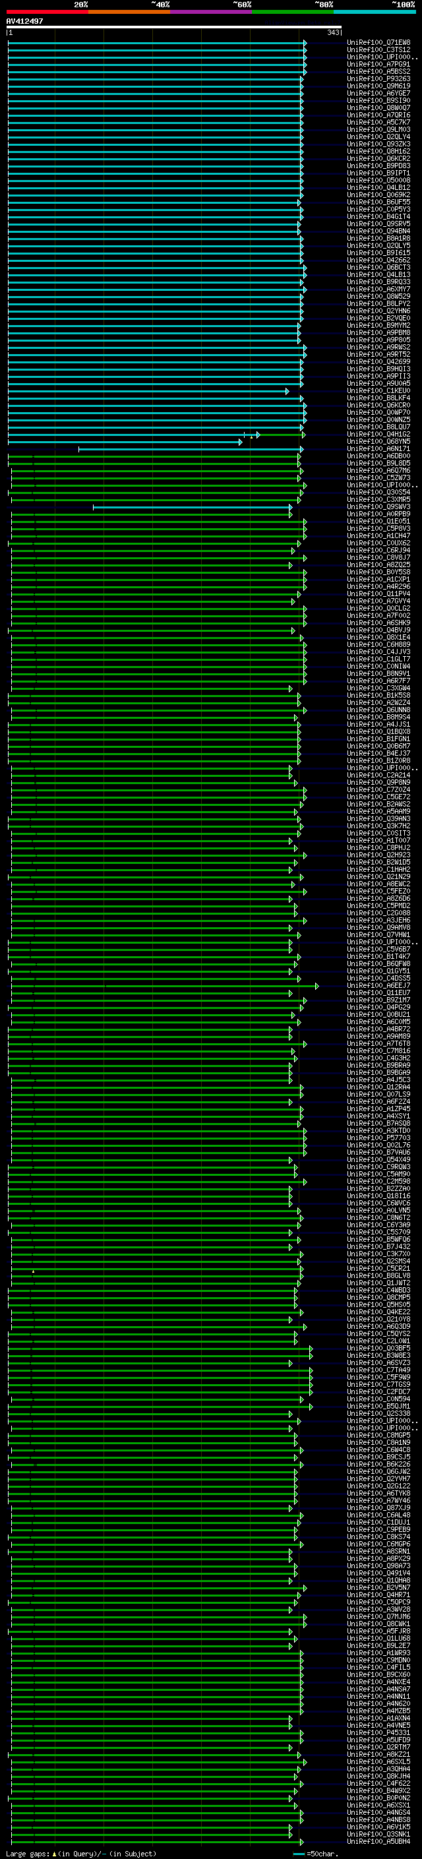Select hit label UniRef100_B9SI90
The width and height of the screenshot is (422, 1859).
pos(378,100)
